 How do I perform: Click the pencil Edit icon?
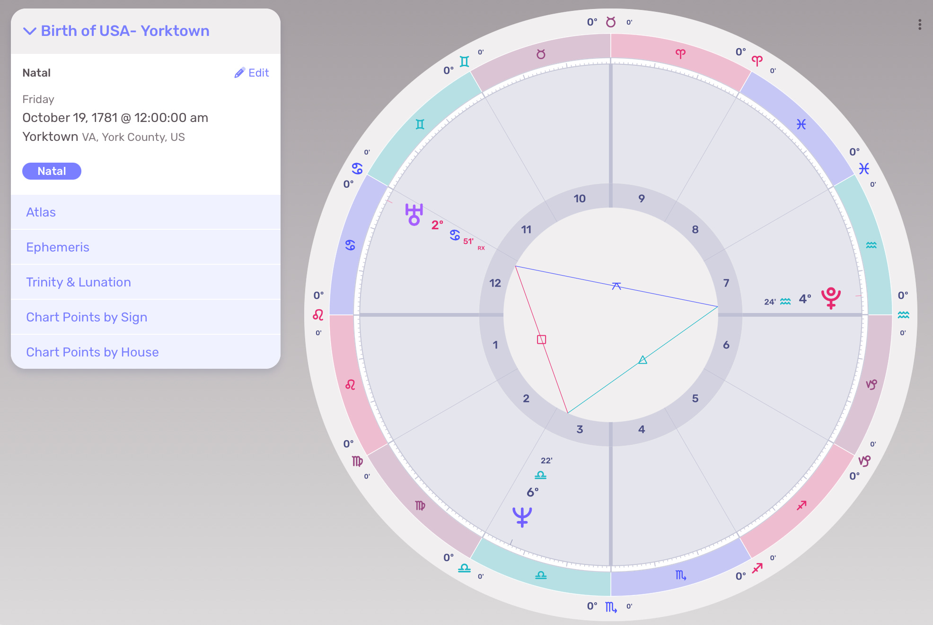(x=239, y=73)
